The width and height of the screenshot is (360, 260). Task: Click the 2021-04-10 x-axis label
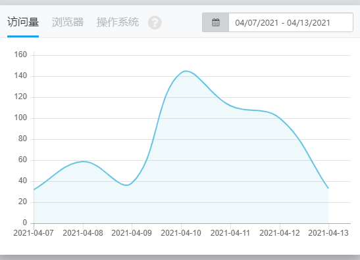point(181,233)
